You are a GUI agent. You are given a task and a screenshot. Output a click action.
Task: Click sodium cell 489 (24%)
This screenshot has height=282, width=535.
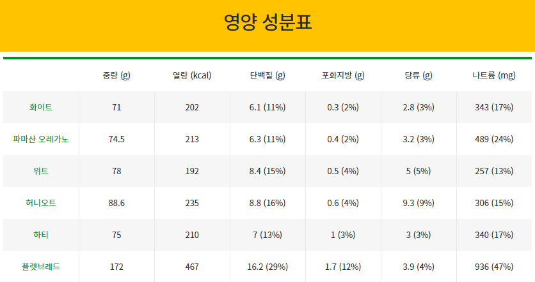click(x=494, y=139)
